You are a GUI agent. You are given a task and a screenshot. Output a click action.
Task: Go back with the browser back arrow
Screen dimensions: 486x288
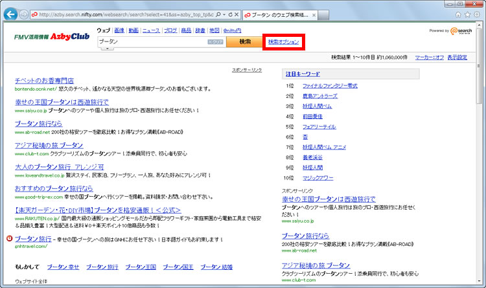click(x=10, y=14)
